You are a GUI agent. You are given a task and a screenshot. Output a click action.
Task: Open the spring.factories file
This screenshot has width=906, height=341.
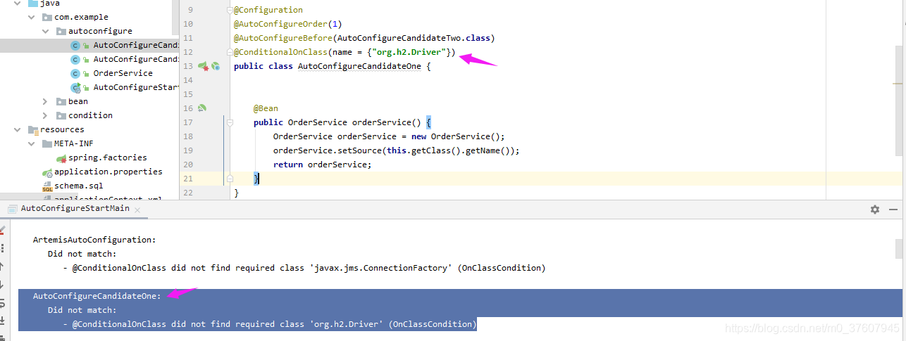[107, 157]
